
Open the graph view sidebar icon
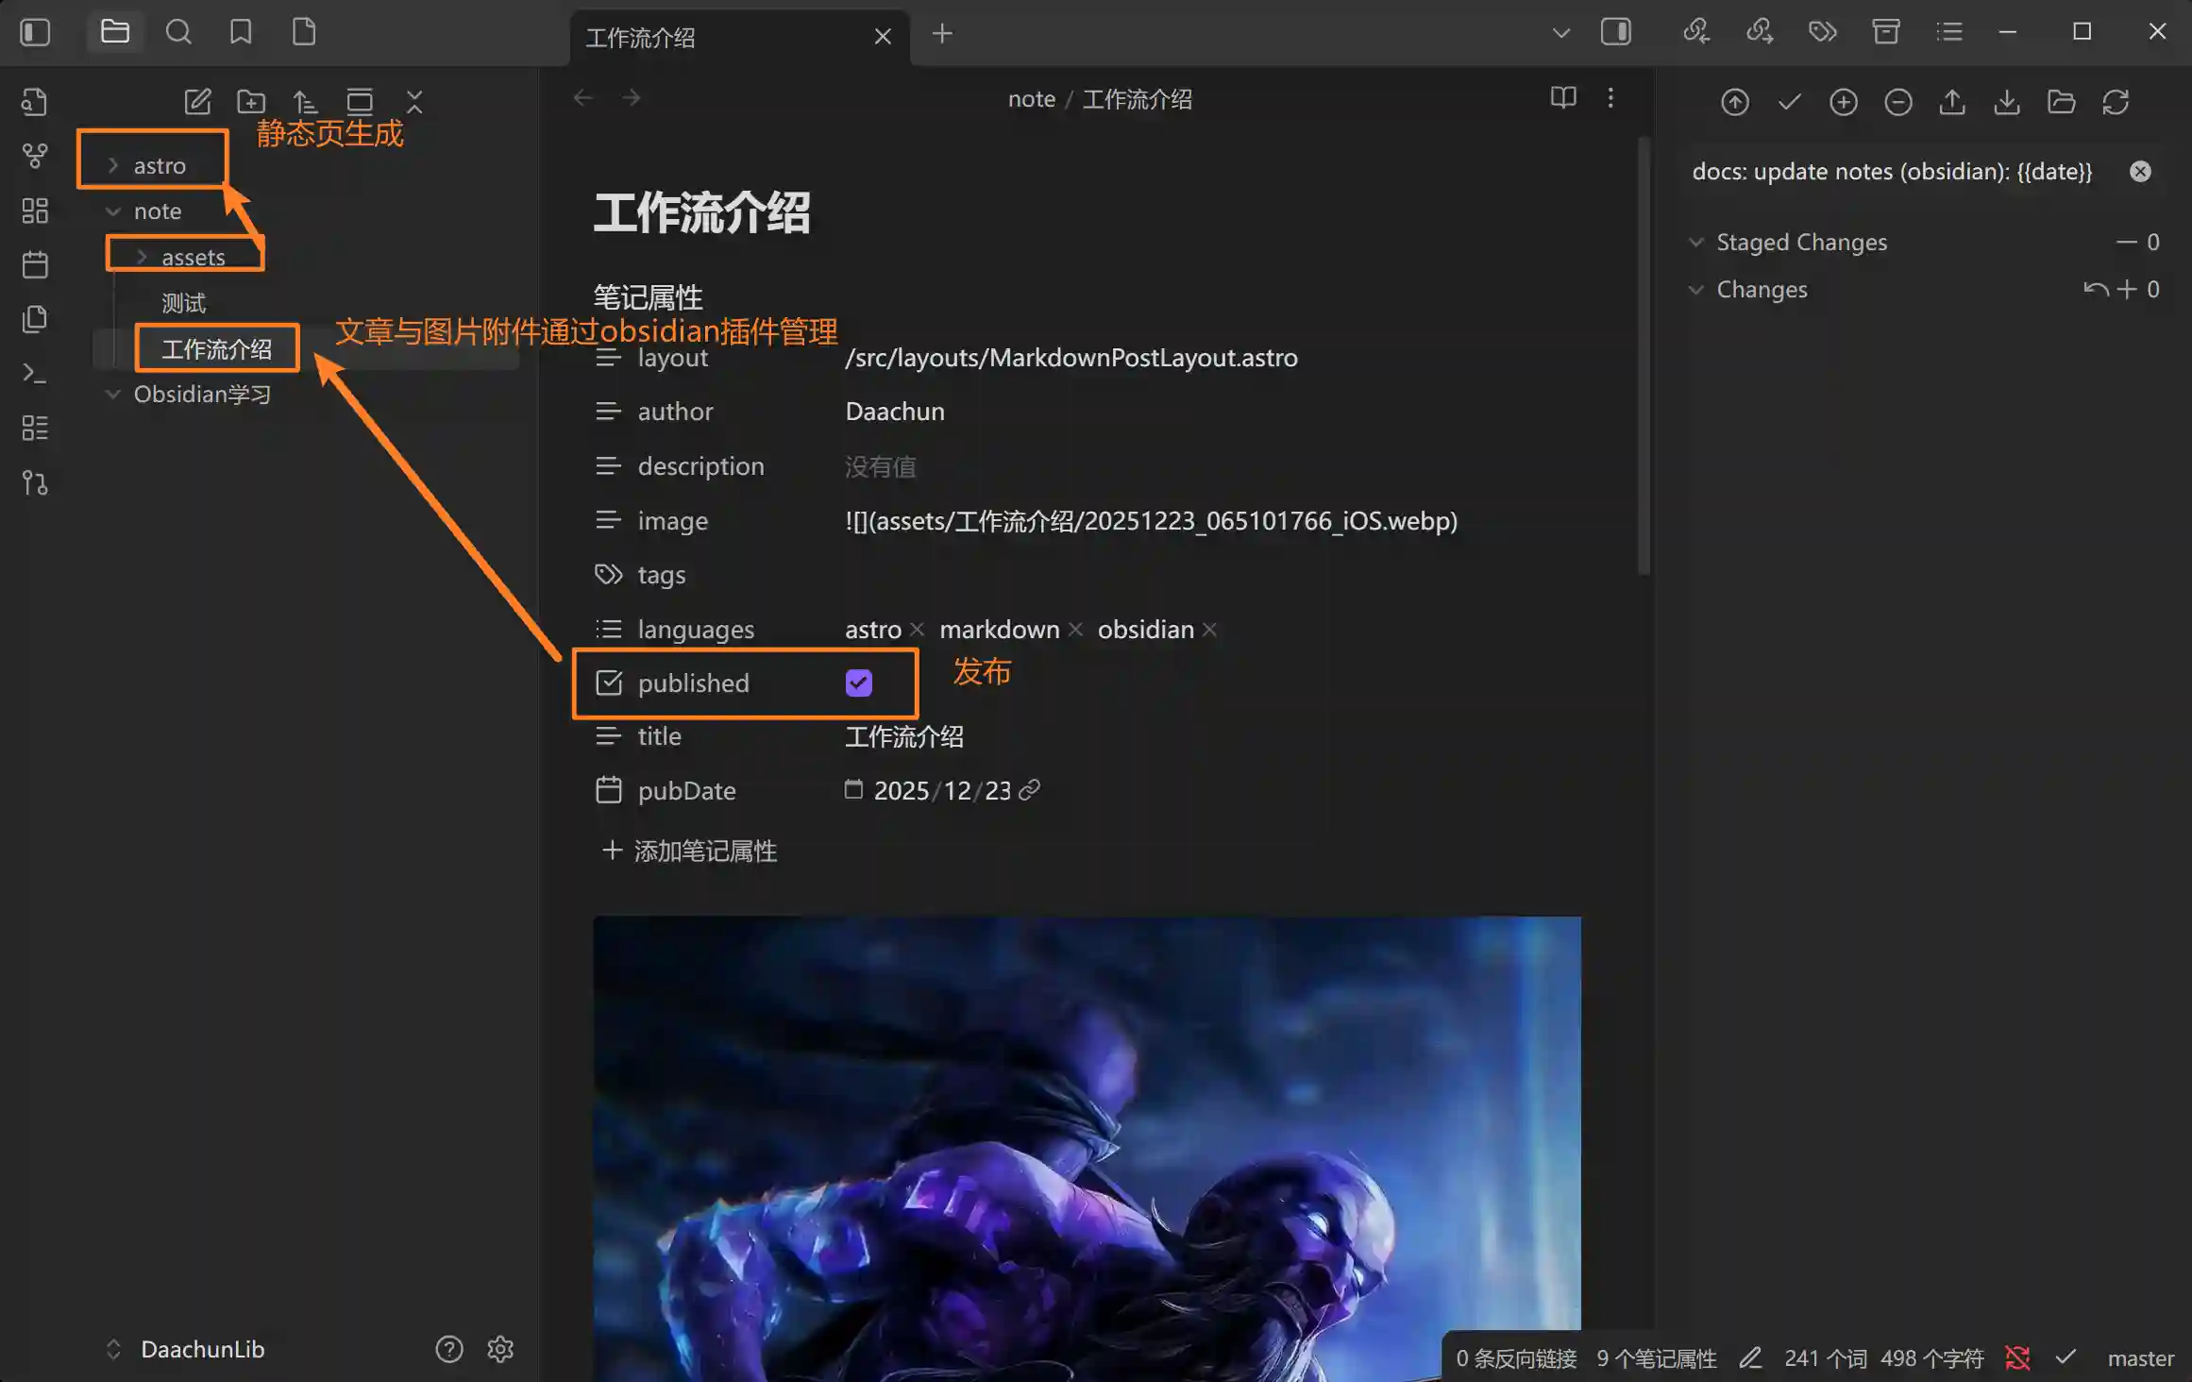35,156
